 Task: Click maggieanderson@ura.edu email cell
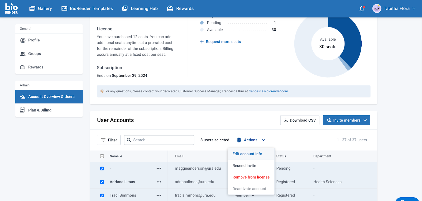[x=198, y=168]
